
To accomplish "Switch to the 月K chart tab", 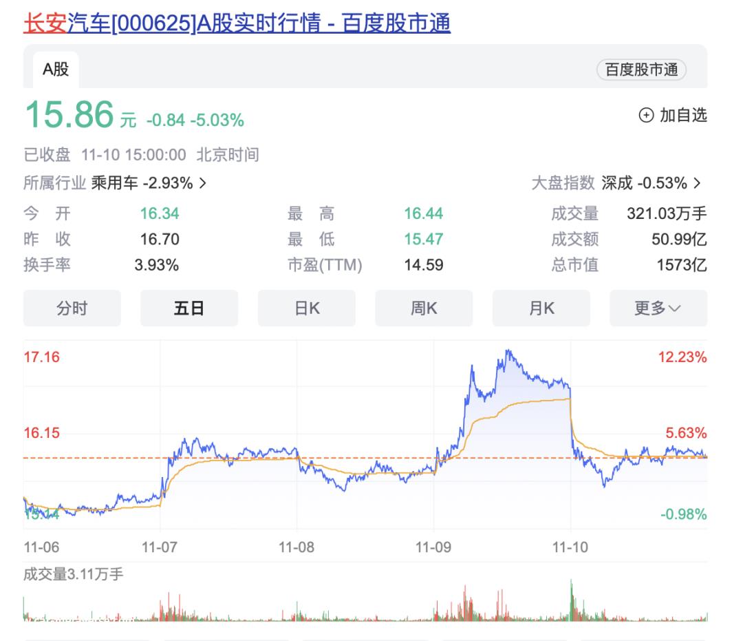I will [x=541, y=308].
